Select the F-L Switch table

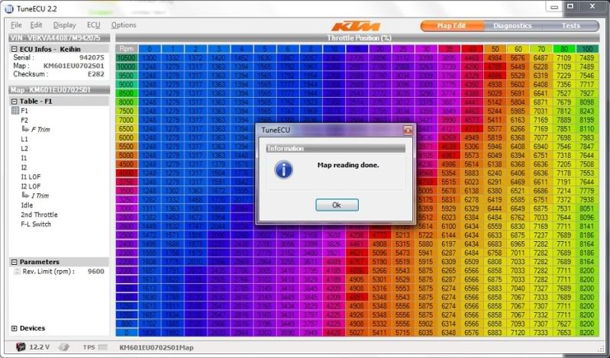point(36,224)
